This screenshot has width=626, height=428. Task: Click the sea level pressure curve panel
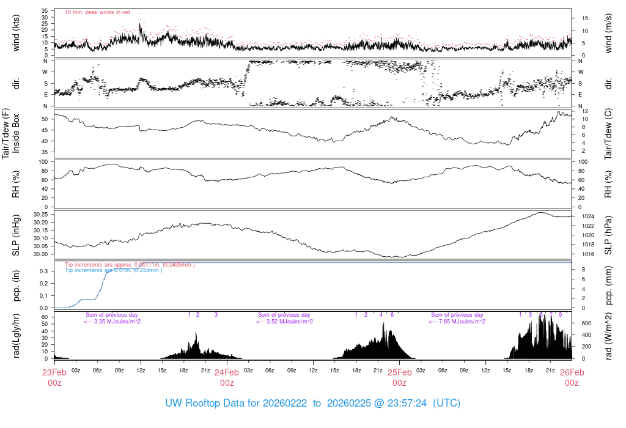click(x=313, y=235)
